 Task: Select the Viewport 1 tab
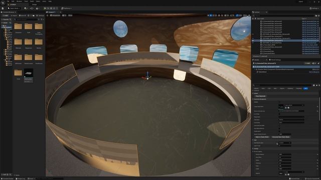[x=52, y=12]
